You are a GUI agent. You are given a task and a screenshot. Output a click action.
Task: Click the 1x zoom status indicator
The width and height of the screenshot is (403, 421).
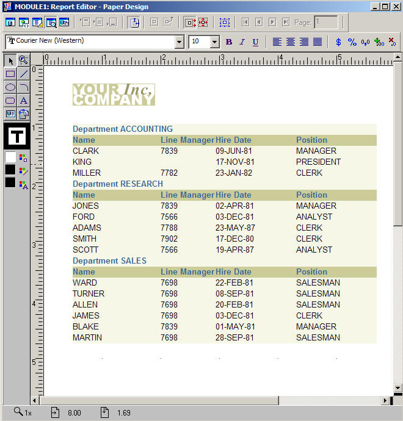click(x=23, y=412)
